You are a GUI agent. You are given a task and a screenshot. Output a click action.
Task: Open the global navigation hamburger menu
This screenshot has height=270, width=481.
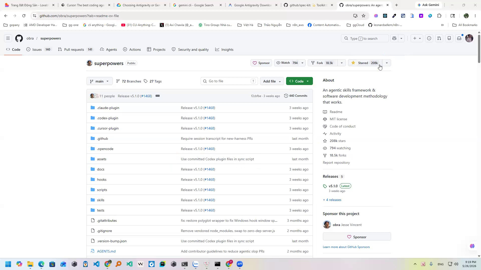click(8, 38)
